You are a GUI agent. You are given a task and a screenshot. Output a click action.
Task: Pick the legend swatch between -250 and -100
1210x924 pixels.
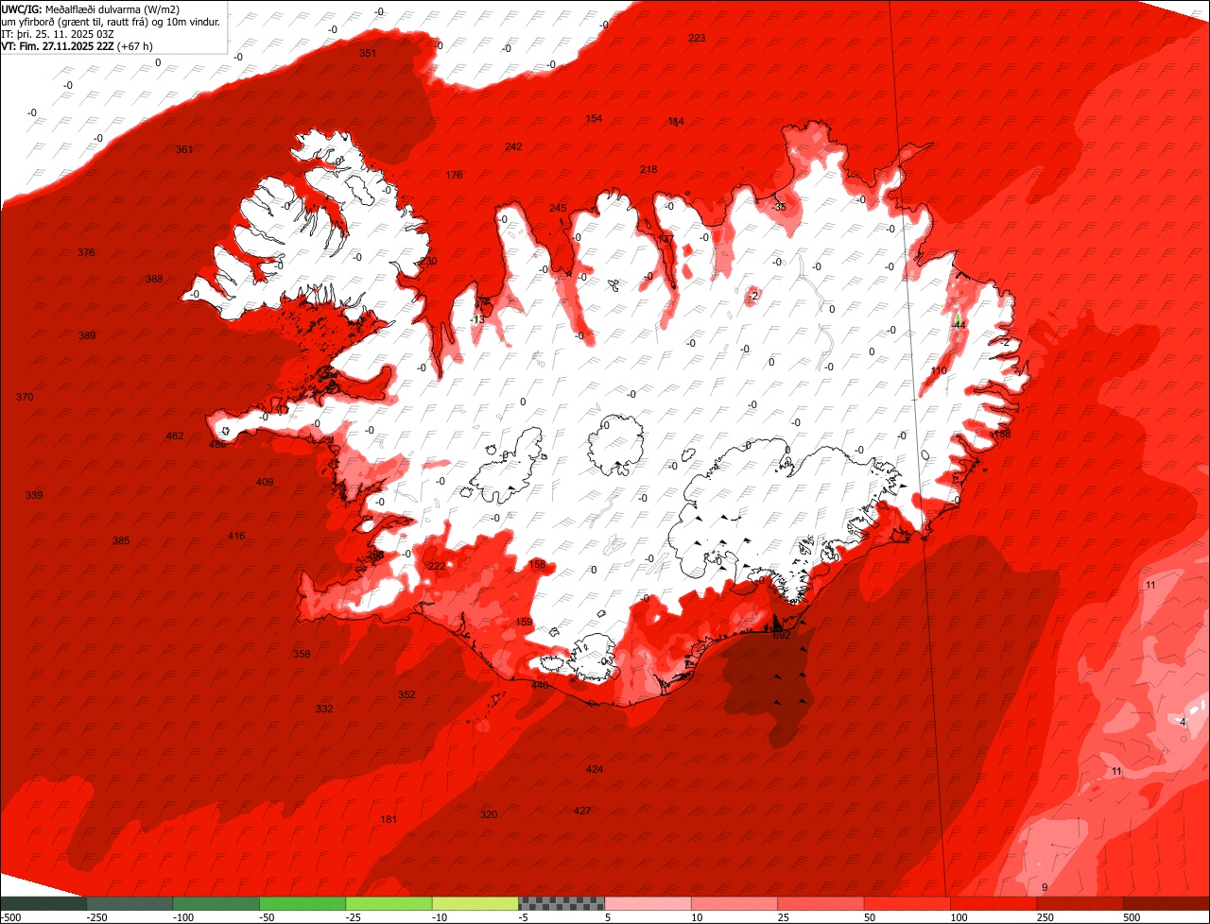pyautogui.click(x=130, y=903)
